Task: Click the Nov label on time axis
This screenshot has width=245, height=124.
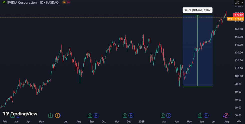Action: coord(117,121)
